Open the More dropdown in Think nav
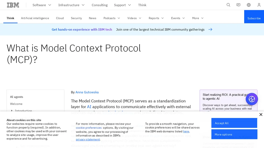 tap(198, 18)
